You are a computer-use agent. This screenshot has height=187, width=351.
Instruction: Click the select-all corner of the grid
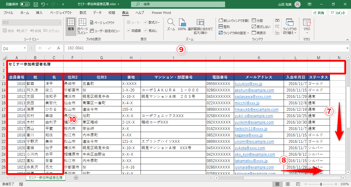pyautogui.click(x=4, y=58)
